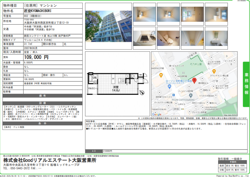Click the 洋室 14.6J room in the floor plan
The width and height of the screenshot is (250, 177).
[x=115, y=89]
